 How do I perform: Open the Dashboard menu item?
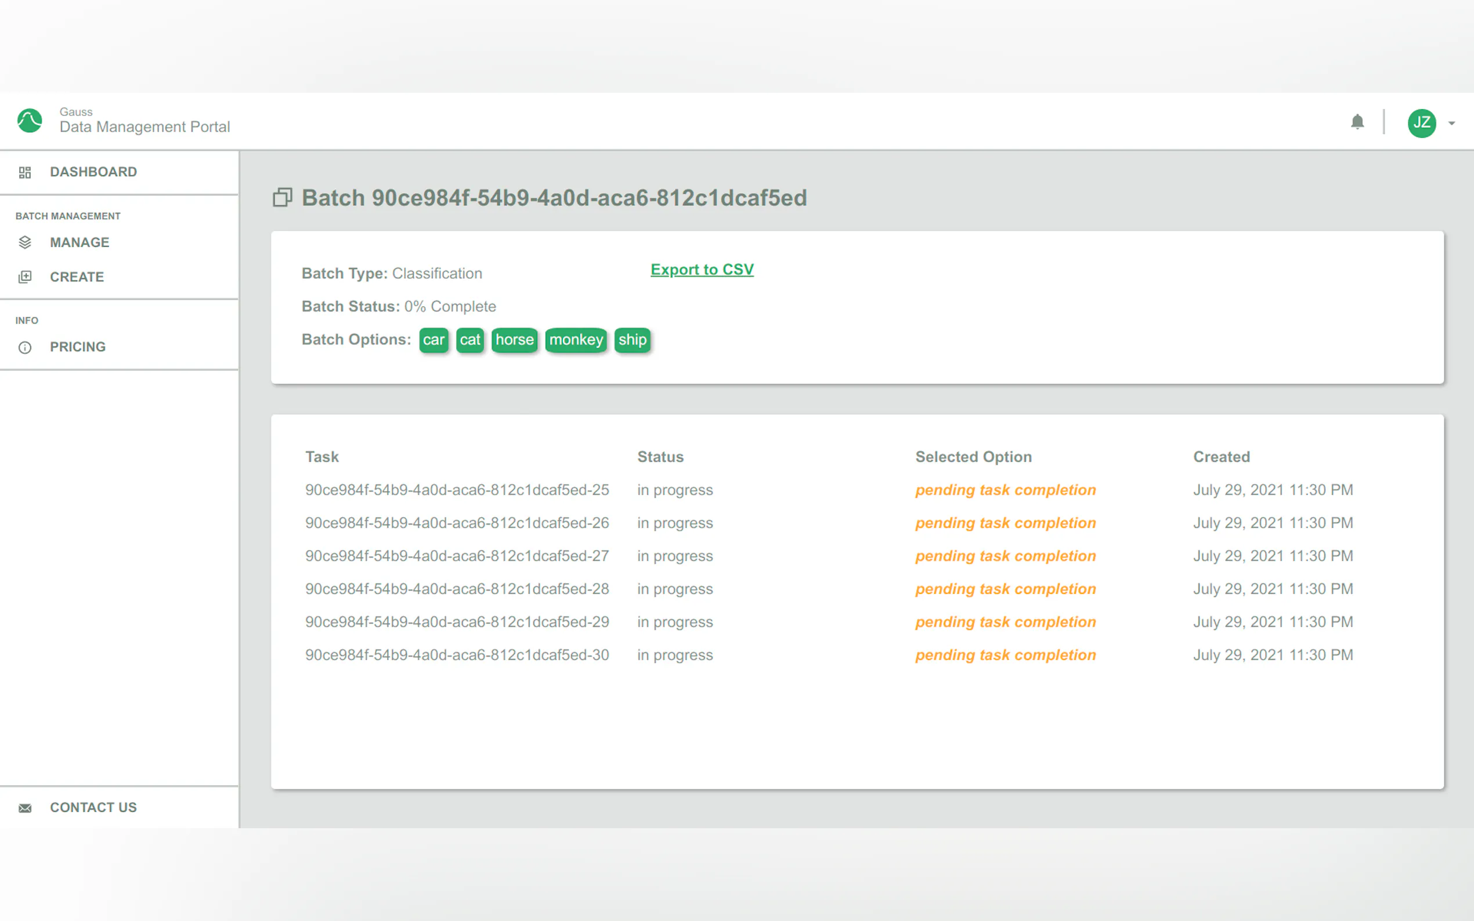[93, 172]
